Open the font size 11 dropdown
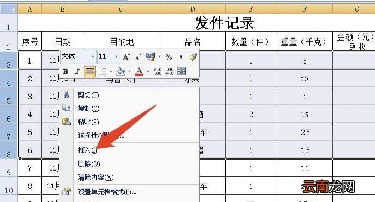Screen dimensions: 375x202 click(116, 57)
